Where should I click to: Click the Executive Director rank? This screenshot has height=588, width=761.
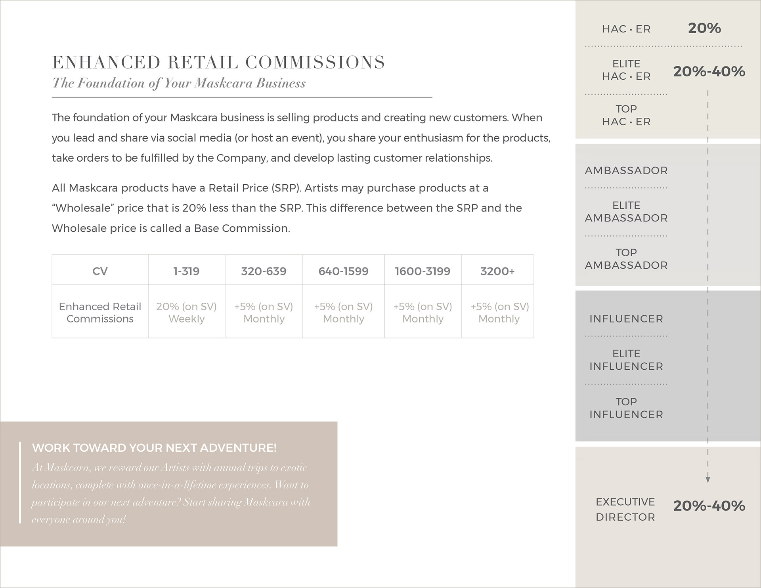tap(625, 509)
